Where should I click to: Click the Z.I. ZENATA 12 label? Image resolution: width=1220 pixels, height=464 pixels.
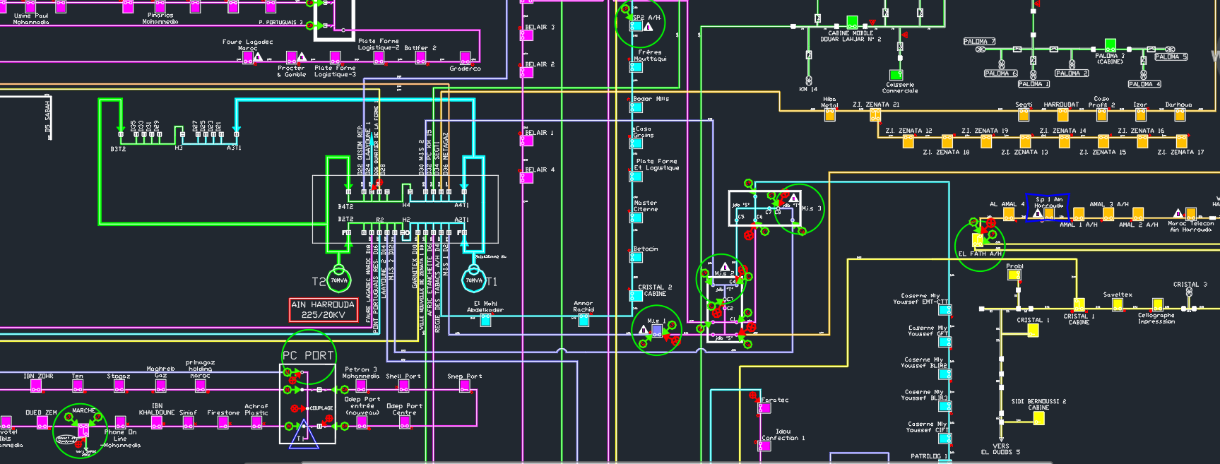point(908,131)
